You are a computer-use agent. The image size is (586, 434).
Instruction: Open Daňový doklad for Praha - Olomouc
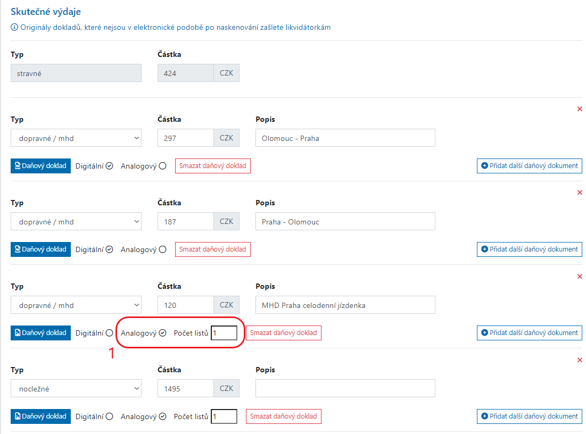pyautogui.click(x=40, y=249)
